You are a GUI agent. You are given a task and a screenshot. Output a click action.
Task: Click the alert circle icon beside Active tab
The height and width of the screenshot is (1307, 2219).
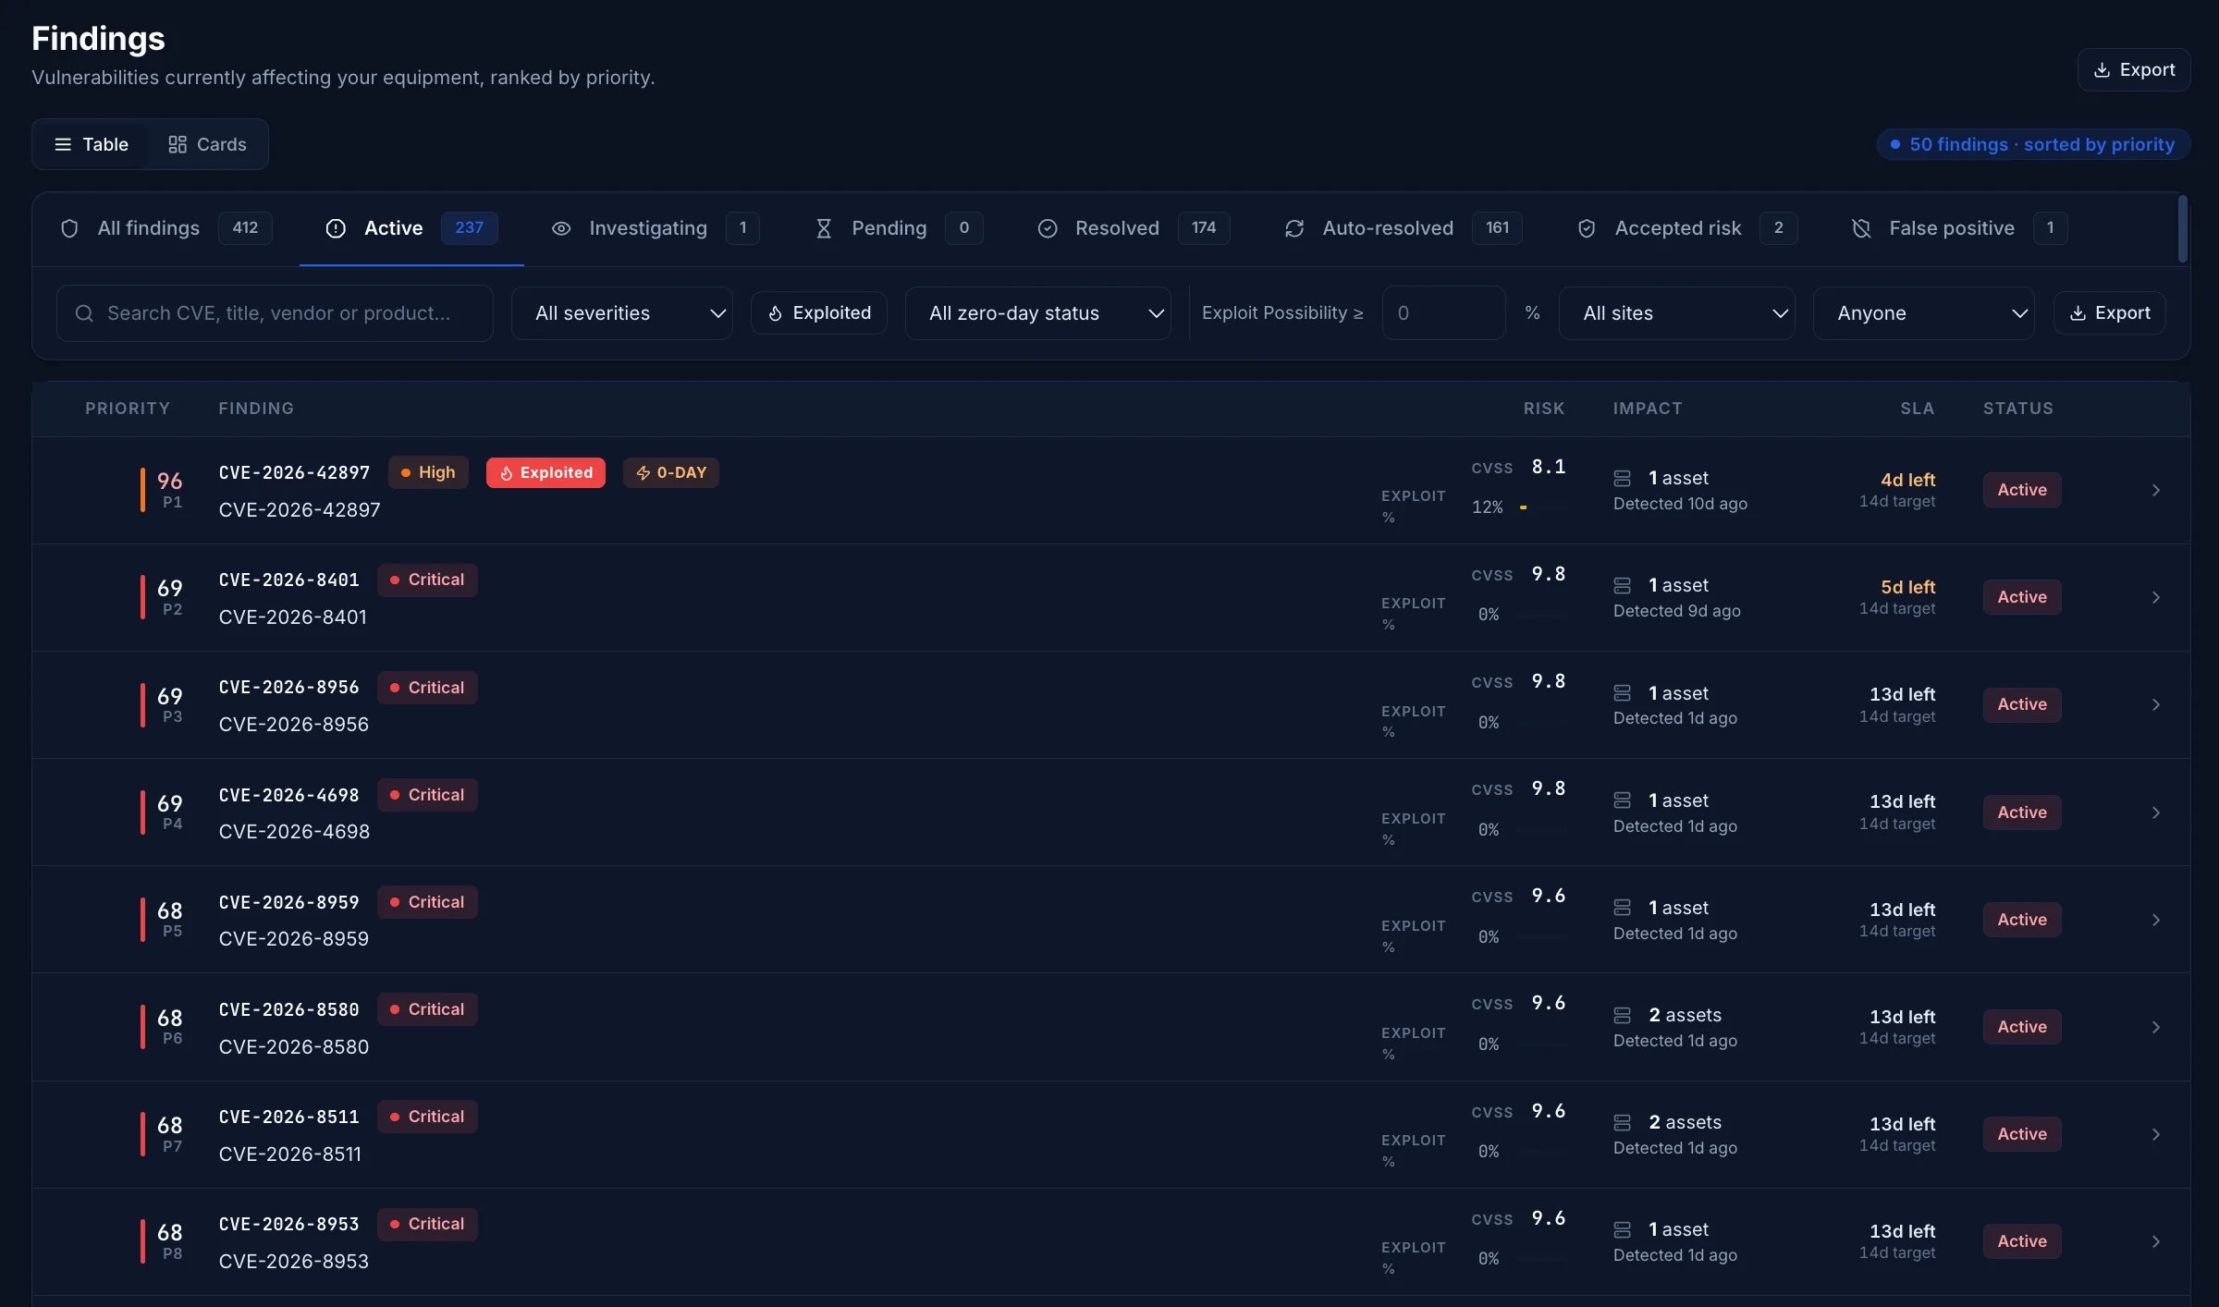[336, 228]
